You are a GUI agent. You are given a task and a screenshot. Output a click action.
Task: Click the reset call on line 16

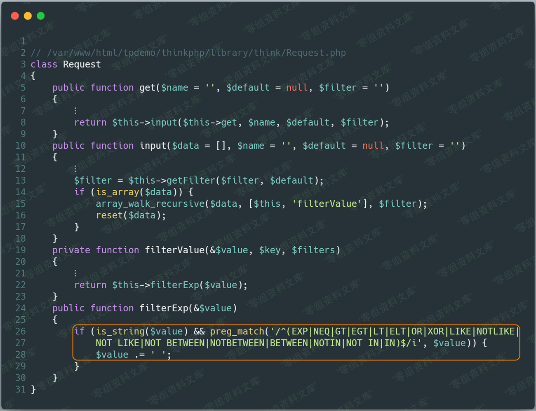109,215
